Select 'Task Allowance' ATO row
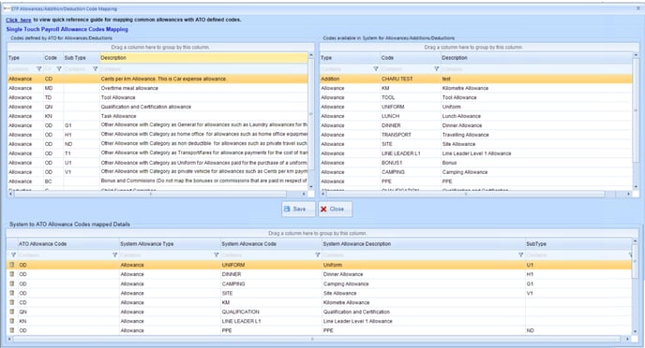This screenshot has height=348, width=645. pyautogui.click(x=157, y=116)
